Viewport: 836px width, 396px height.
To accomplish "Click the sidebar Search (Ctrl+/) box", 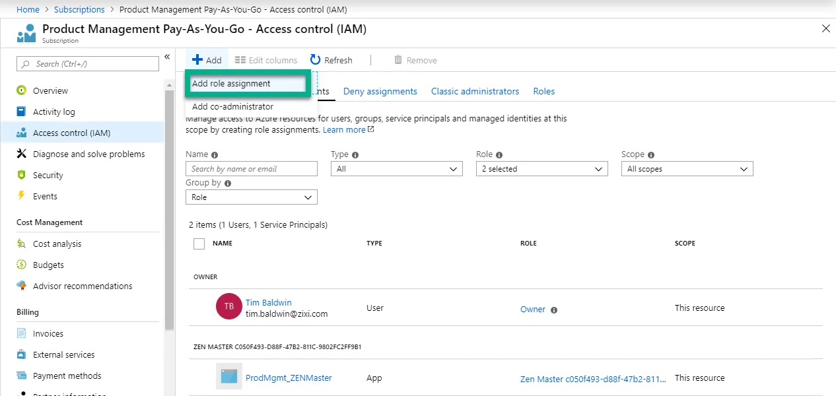I will click(x=88, y=64).
